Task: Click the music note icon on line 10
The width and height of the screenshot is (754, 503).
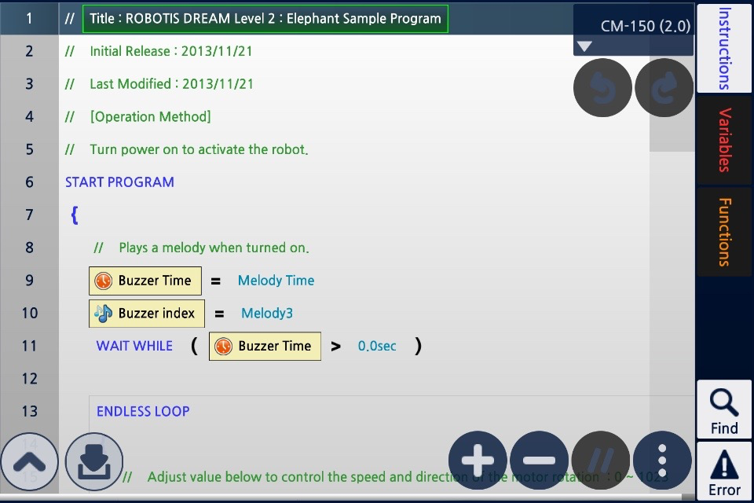Action: coord(103,314)
